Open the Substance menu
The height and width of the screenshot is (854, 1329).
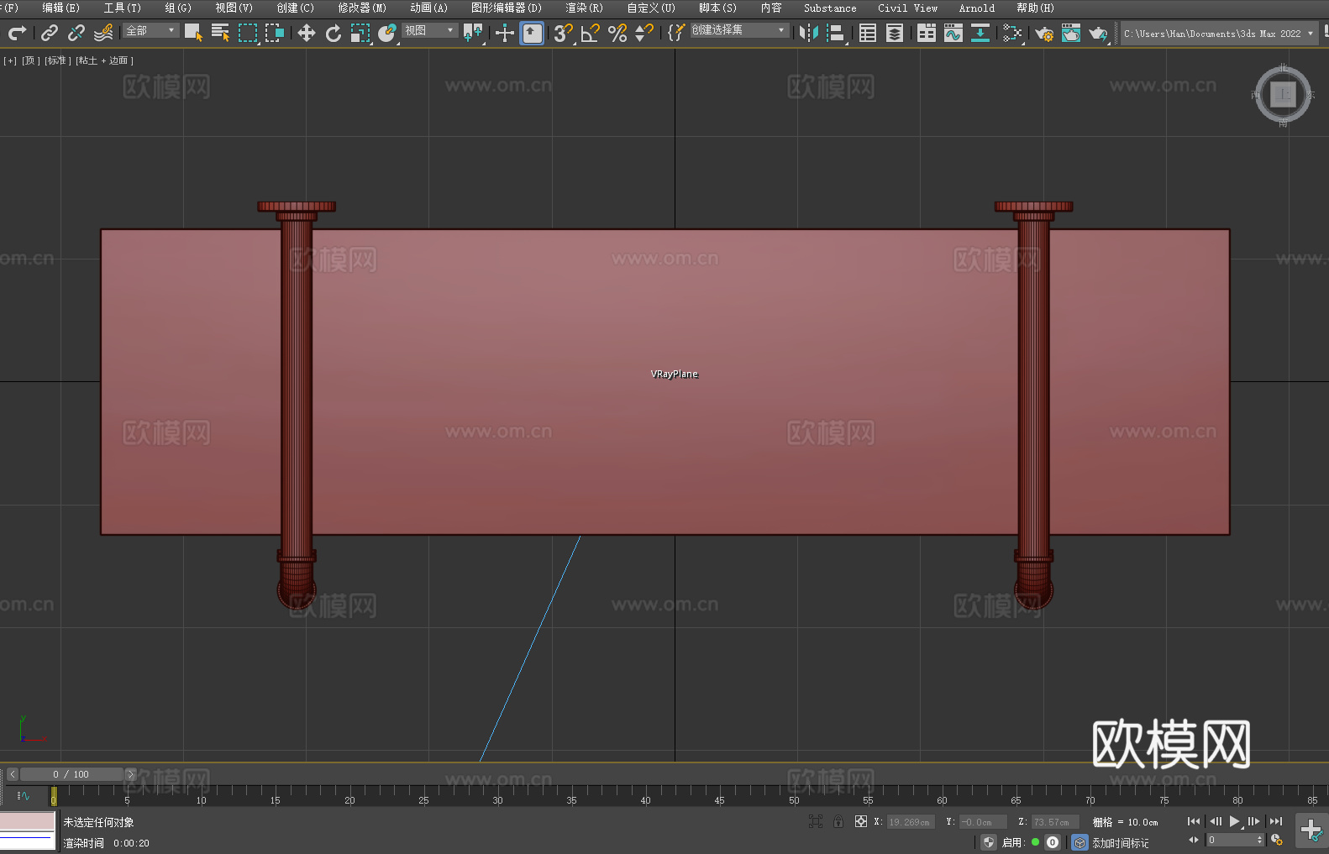830,8
